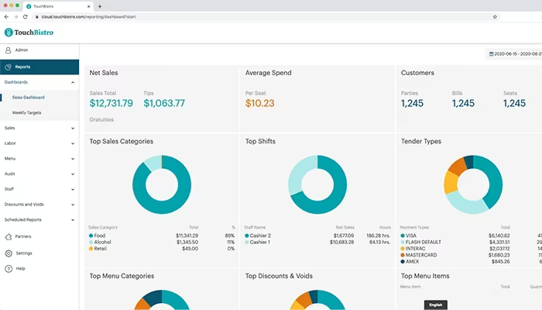This screenshot has width=542, height=310.
Task: Collapse the Dashboards section
Action: (73, 82)
